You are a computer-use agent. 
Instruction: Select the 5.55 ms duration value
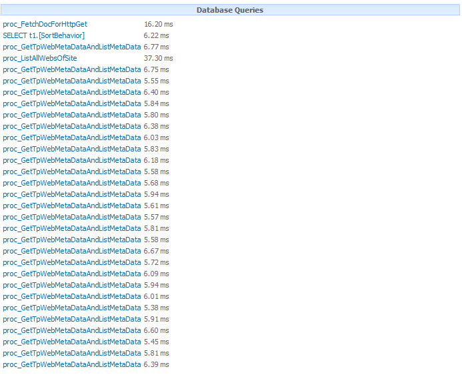tap(157, 81)
